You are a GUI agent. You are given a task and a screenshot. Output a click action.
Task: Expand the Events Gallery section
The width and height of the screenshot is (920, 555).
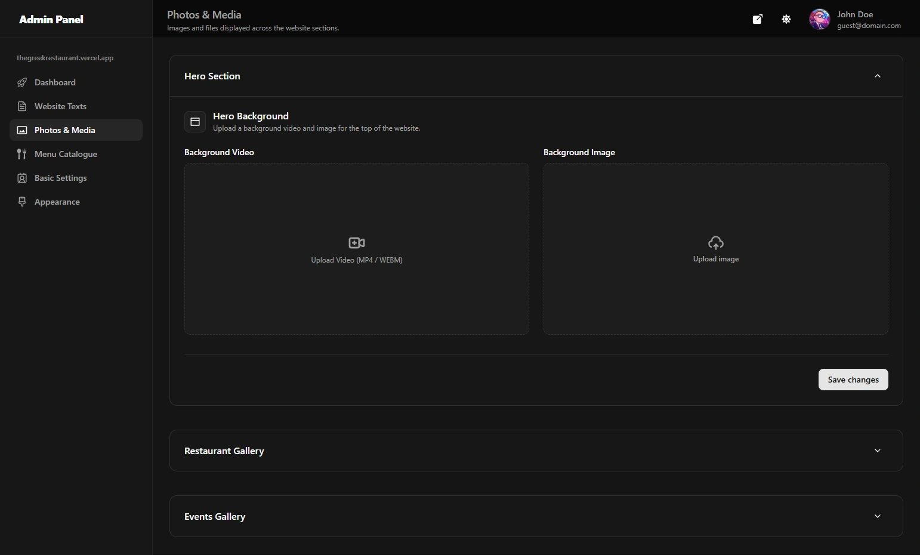877,516
